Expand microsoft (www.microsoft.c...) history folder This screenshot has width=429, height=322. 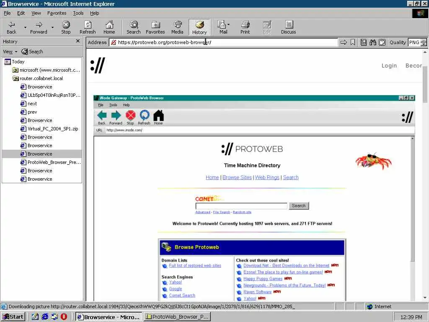(x=46, y=70)
